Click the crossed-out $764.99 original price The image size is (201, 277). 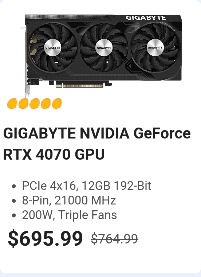coord(114,239)
